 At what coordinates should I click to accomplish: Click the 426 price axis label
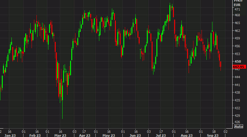(x=237, y=122)
